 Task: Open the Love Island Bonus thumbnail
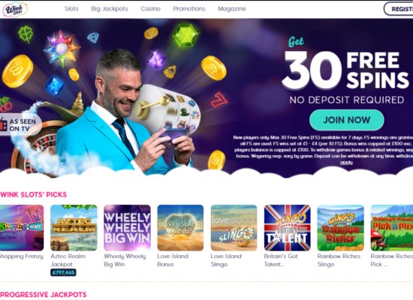[x=180, y=228]
